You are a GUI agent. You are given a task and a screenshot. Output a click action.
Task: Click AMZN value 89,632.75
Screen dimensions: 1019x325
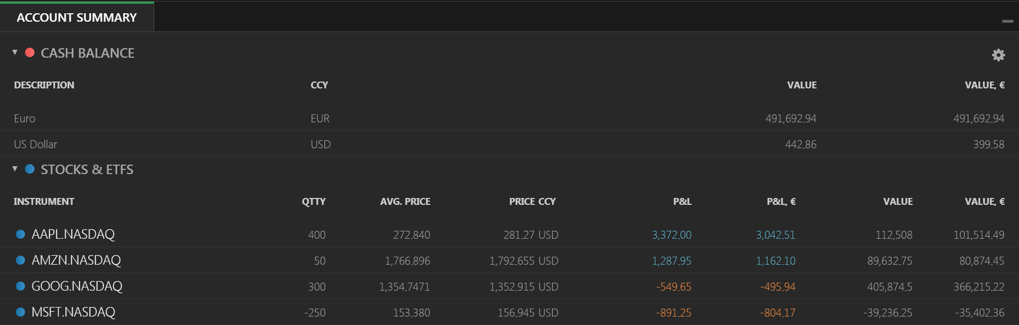(890, 261)
